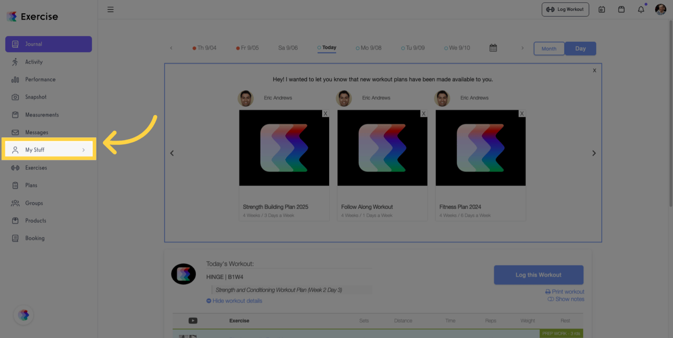
Task: Select the Mo 9/08 date tab
Action: point(369,48)
